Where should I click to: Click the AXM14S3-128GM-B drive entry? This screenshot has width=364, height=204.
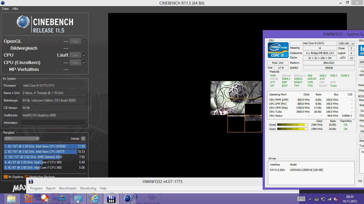pos(311,170)
